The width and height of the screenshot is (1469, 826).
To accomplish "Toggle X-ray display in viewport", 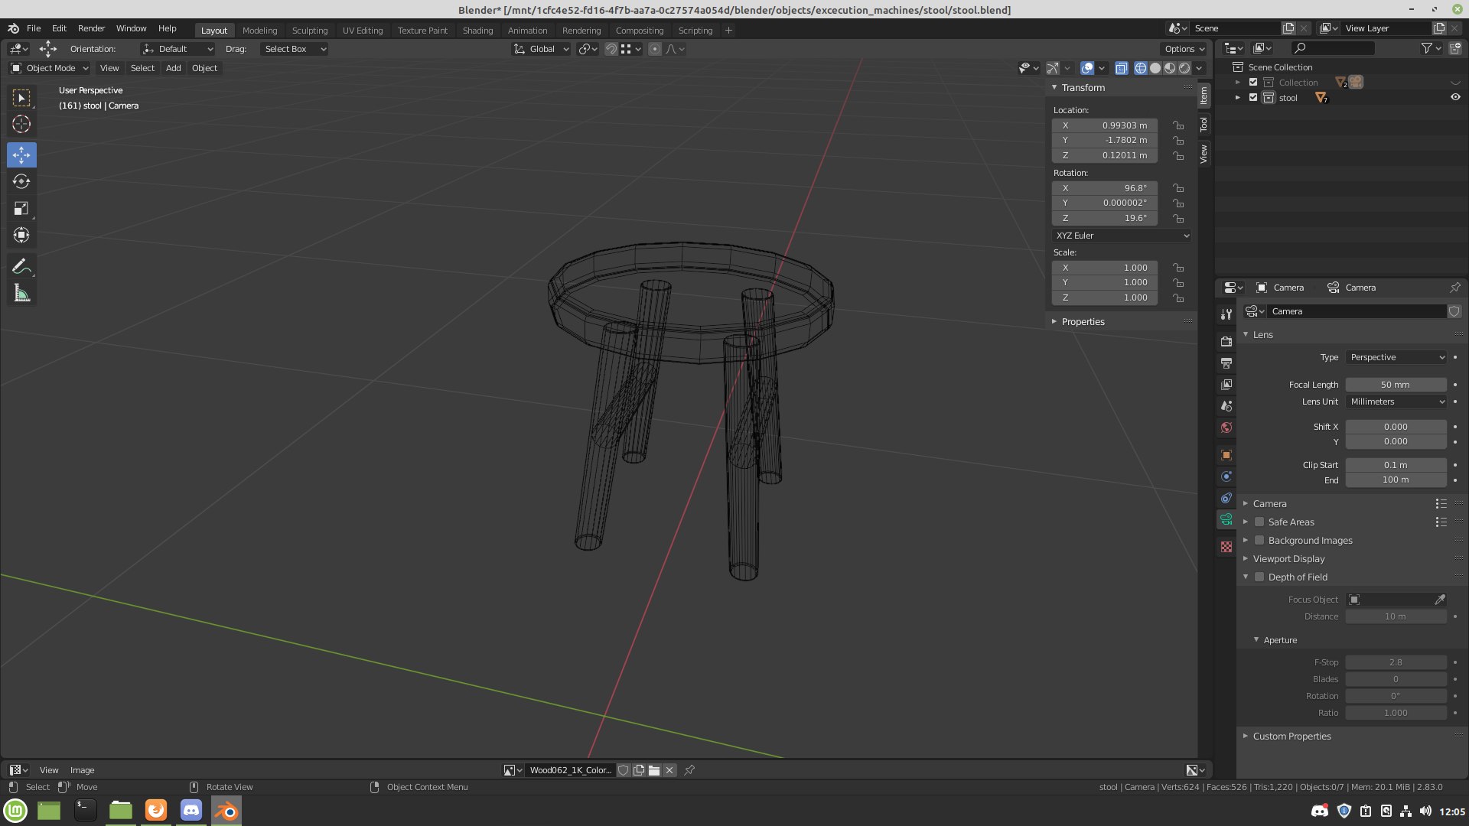I will click(x=1122, y=68).
